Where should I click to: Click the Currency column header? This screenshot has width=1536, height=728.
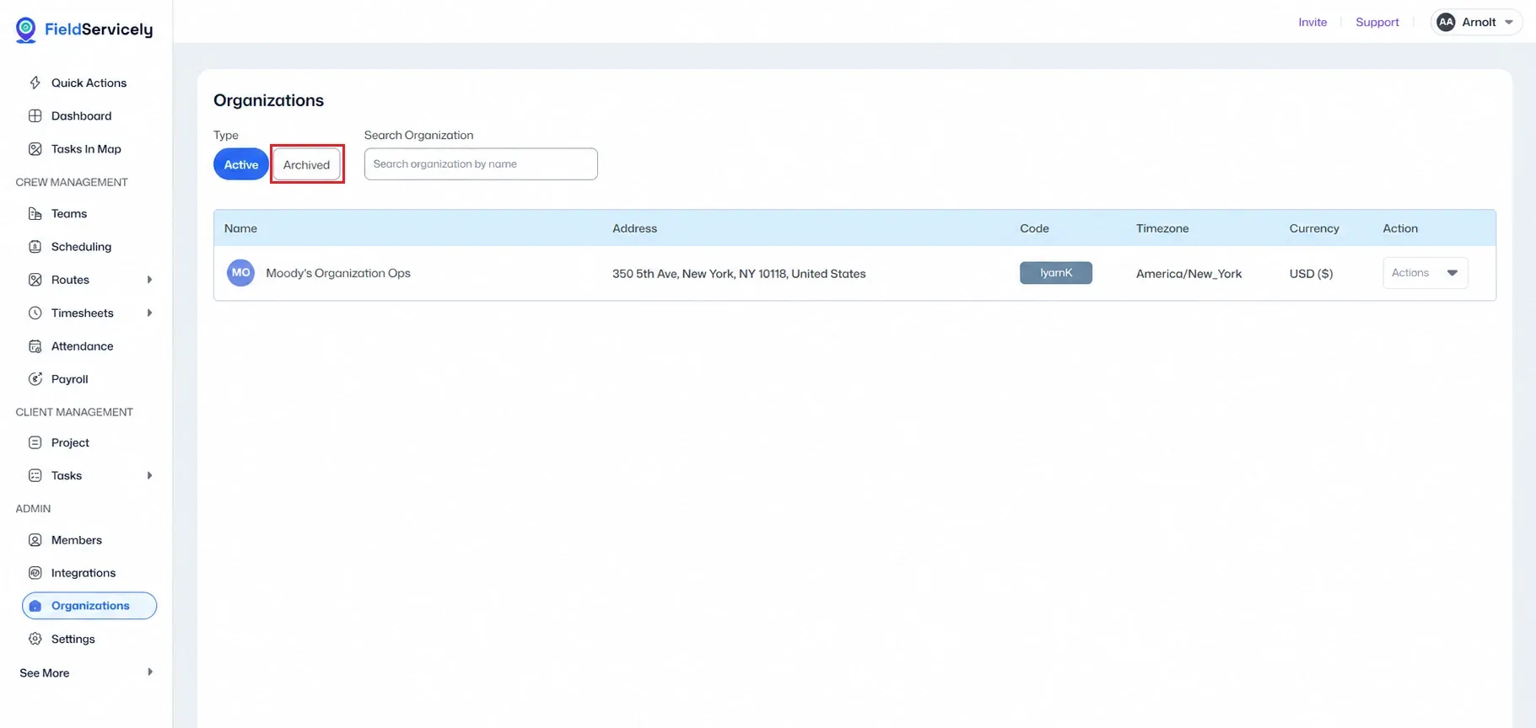tap(1314, 228)
